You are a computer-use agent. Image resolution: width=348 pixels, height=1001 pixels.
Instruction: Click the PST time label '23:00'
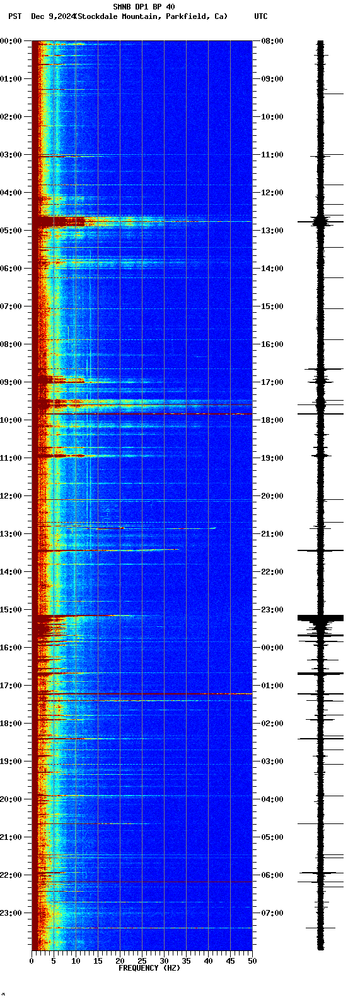coord(11,913)
